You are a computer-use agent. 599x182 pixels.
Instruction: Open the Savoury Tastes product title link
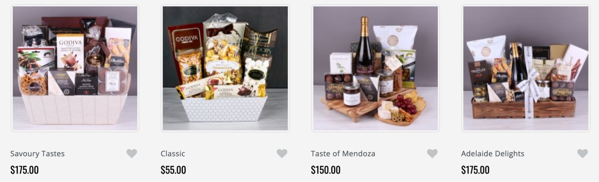point(37,154)
